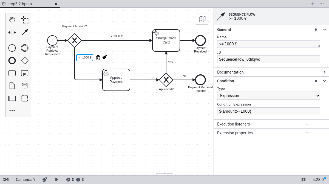Viewport: 329px width, 184px height.
Task: Click the deploy rocket icon
Action: point(45,180)
